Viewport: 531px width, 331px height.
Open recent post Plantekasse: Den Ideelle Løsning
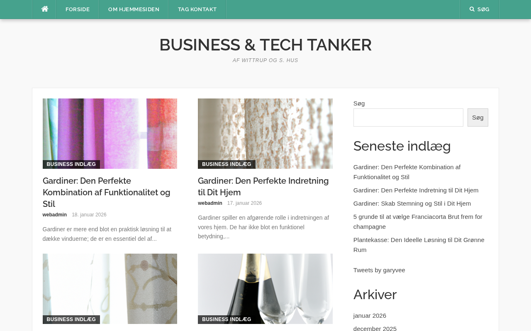click(x=419, y=245)
